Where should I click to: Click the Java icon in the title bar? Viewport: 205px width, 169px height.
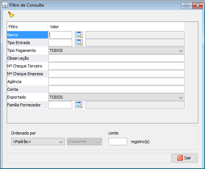5,5
